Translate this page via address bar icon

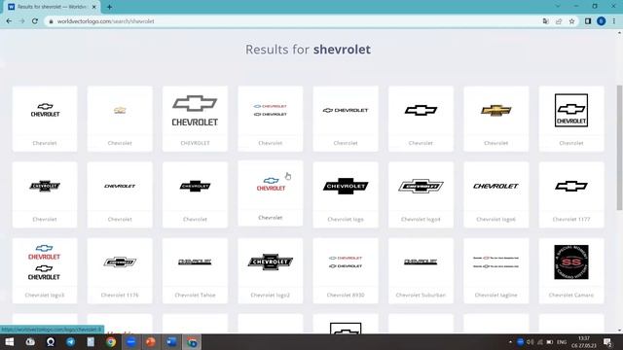click(545, 21)
